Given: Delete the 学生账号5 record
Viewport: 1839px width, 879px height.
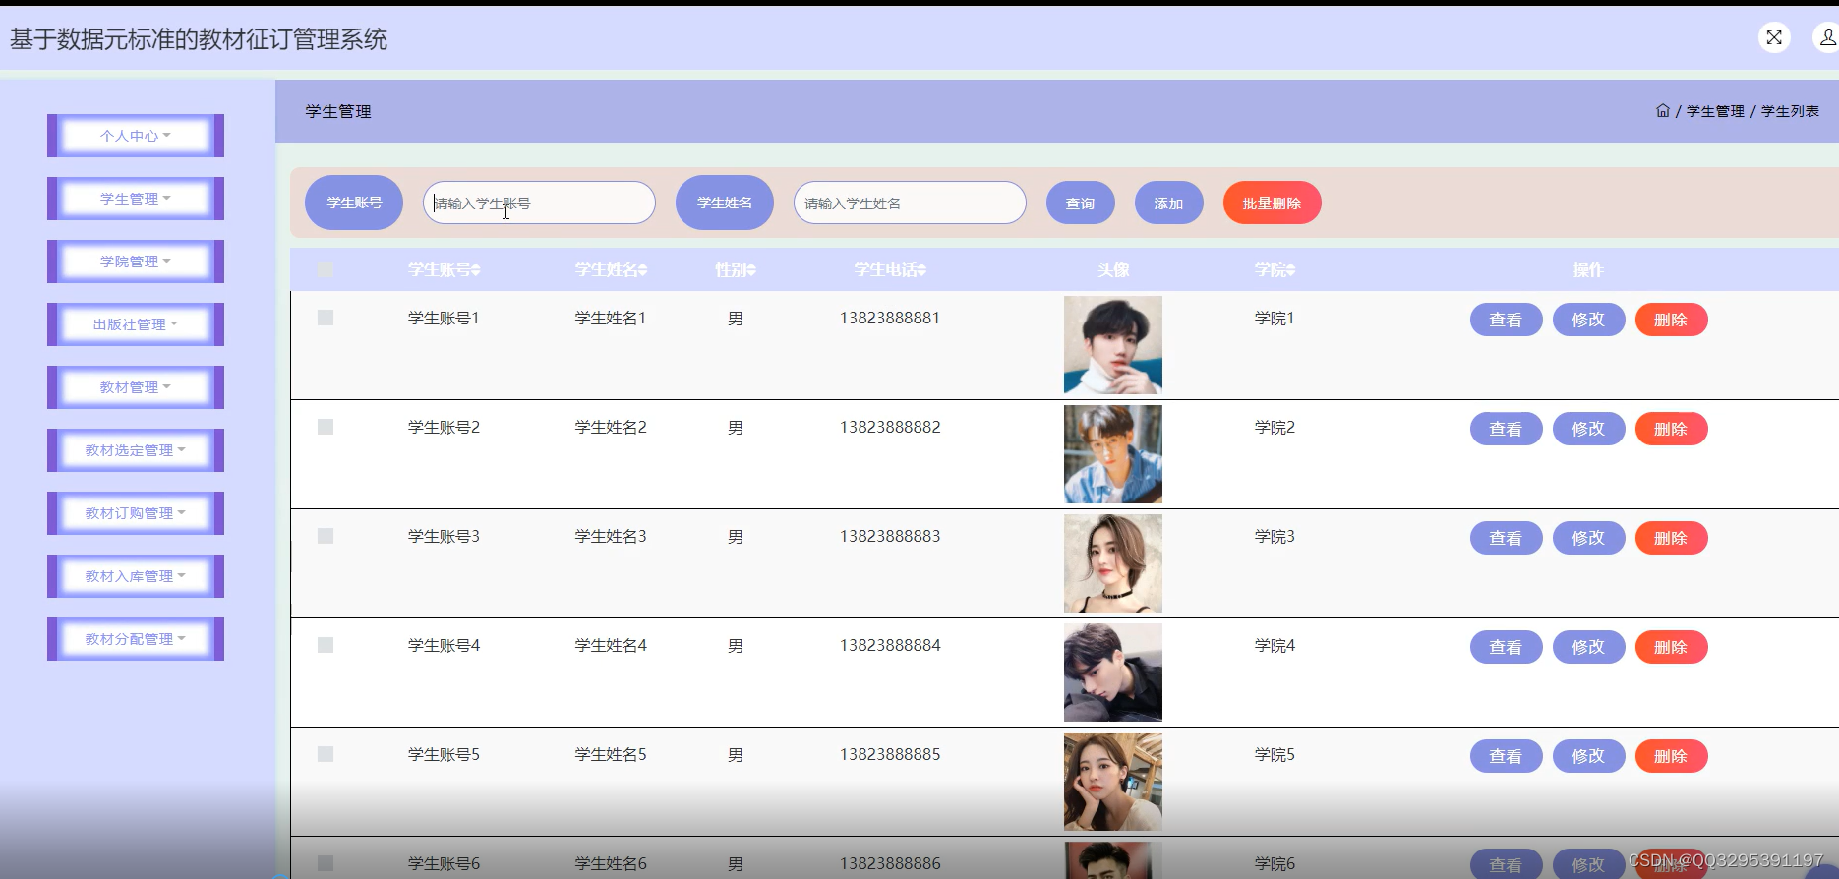Looking at the screenshot, I should (x=1671, y=756).
